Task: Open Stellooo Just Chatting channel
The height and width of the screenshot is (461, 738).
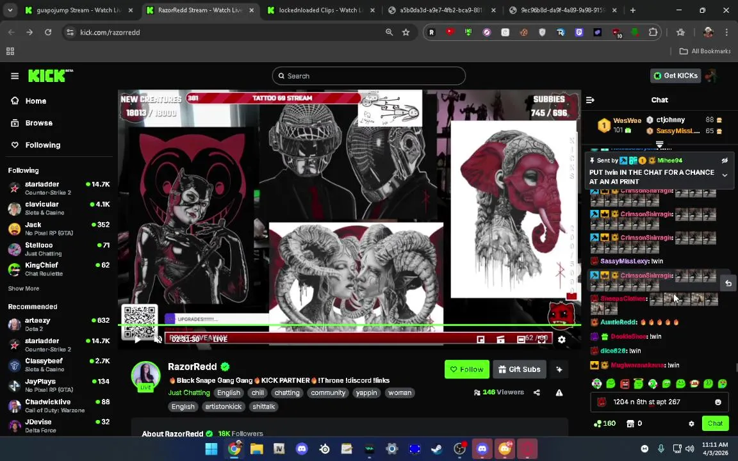Action: tap(59, 249)
